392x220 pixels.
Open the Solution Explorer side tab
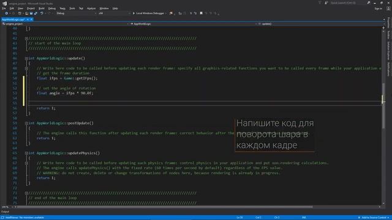(388, 51)
